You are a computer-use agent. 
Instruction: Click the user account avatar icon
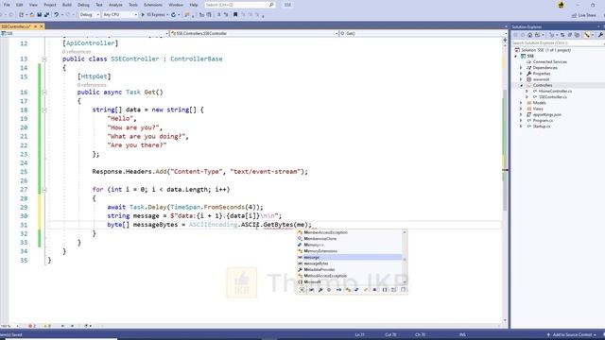561,5
